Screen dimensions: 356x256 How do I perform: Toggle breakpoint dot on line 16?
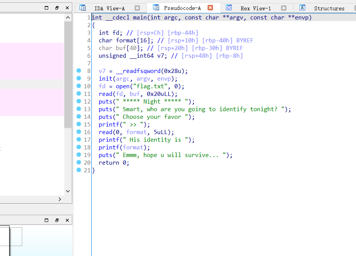79,132
